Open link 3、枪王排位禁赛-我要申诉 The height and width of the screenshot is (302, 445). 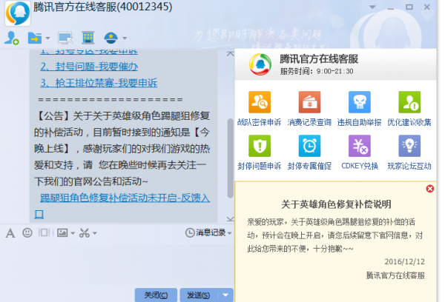pos(99,83)
